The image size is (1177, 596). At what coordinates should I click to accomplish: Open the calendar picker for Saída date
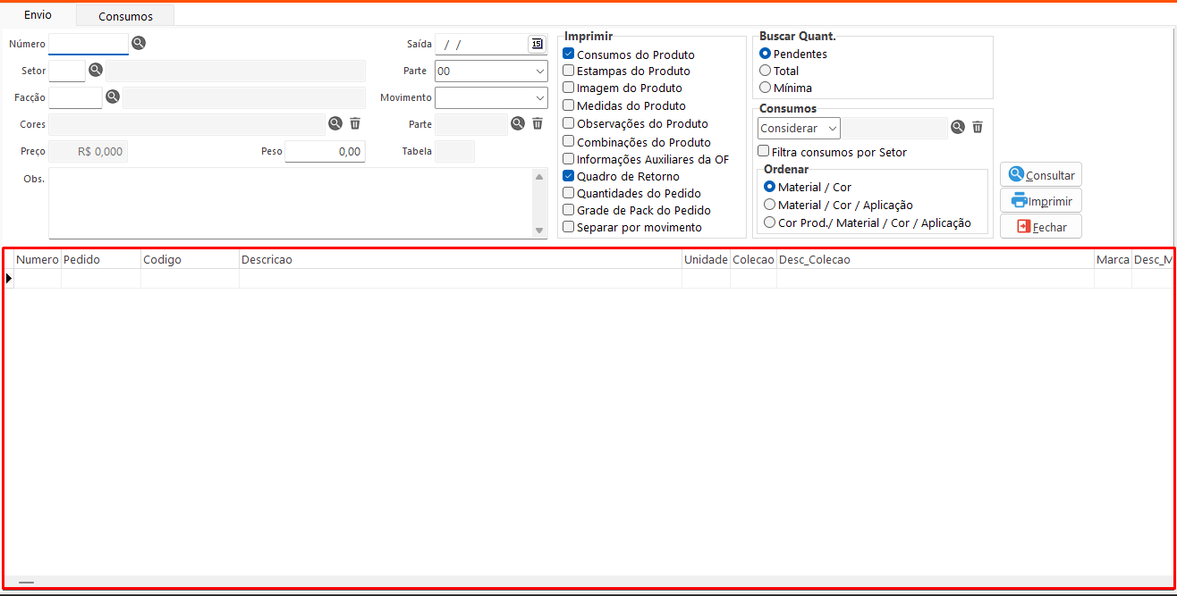pos(537,43)
